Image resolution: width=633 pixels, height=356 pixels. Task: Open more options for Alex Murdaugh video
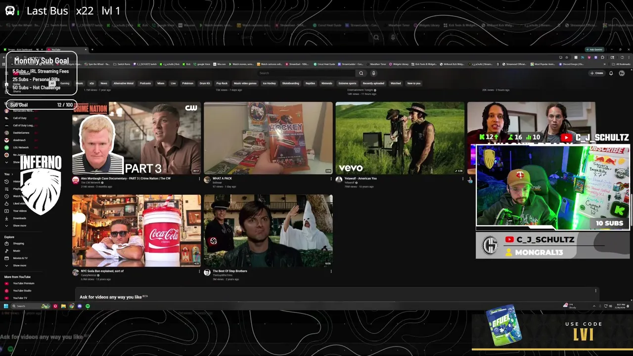click(199, 178)
